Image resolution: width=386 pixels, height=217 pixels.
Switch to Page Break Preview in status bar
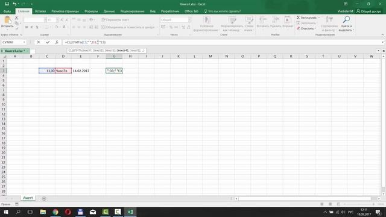tap(338, 204)
